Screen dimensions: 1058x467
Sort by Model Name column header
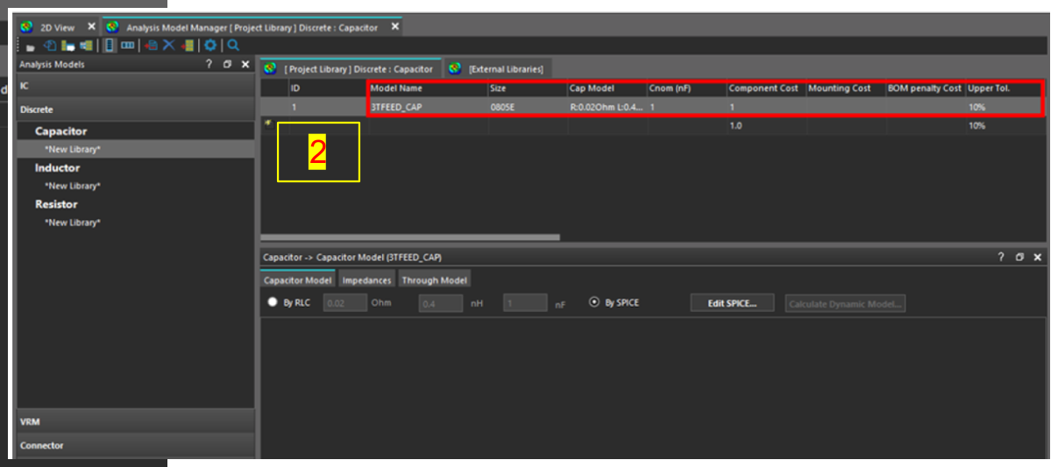tap(428, 88)
